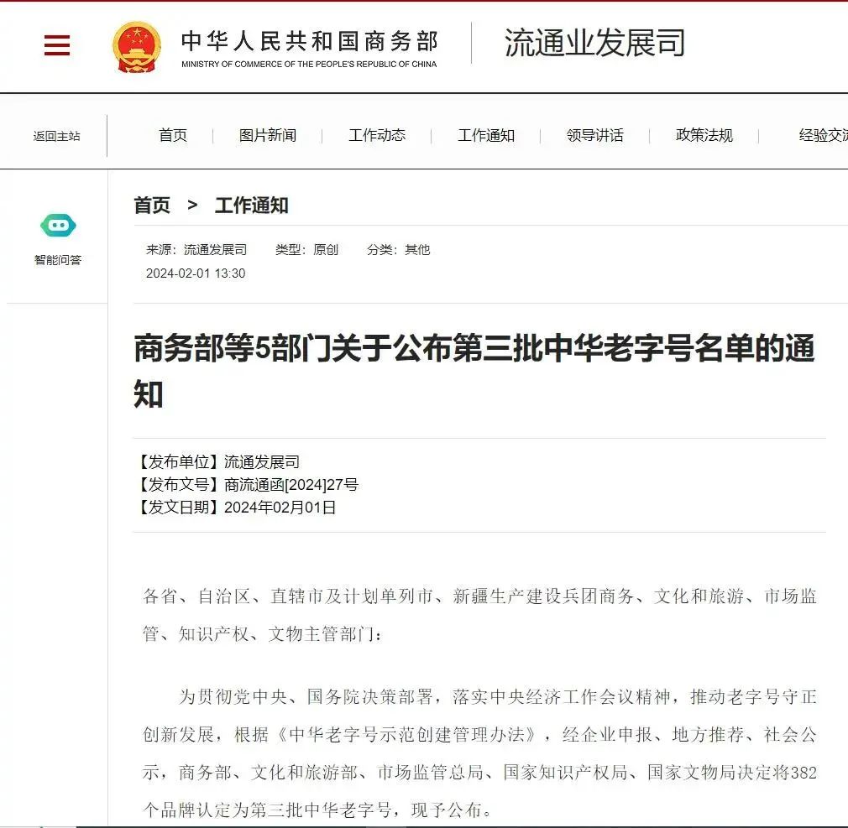Click the 流通业发展司 department heading
848x828 pixels.
point(594,44)
